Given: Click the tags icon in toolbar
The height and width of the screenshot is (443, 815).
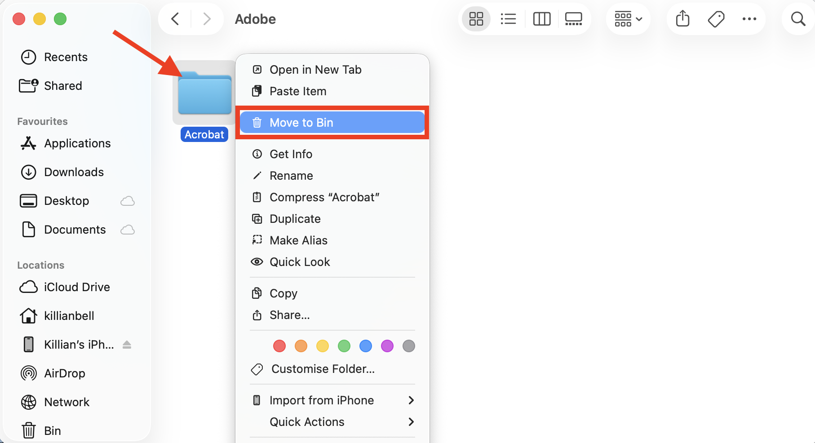Looking at the screenshot, I should [x=716, y=19].
